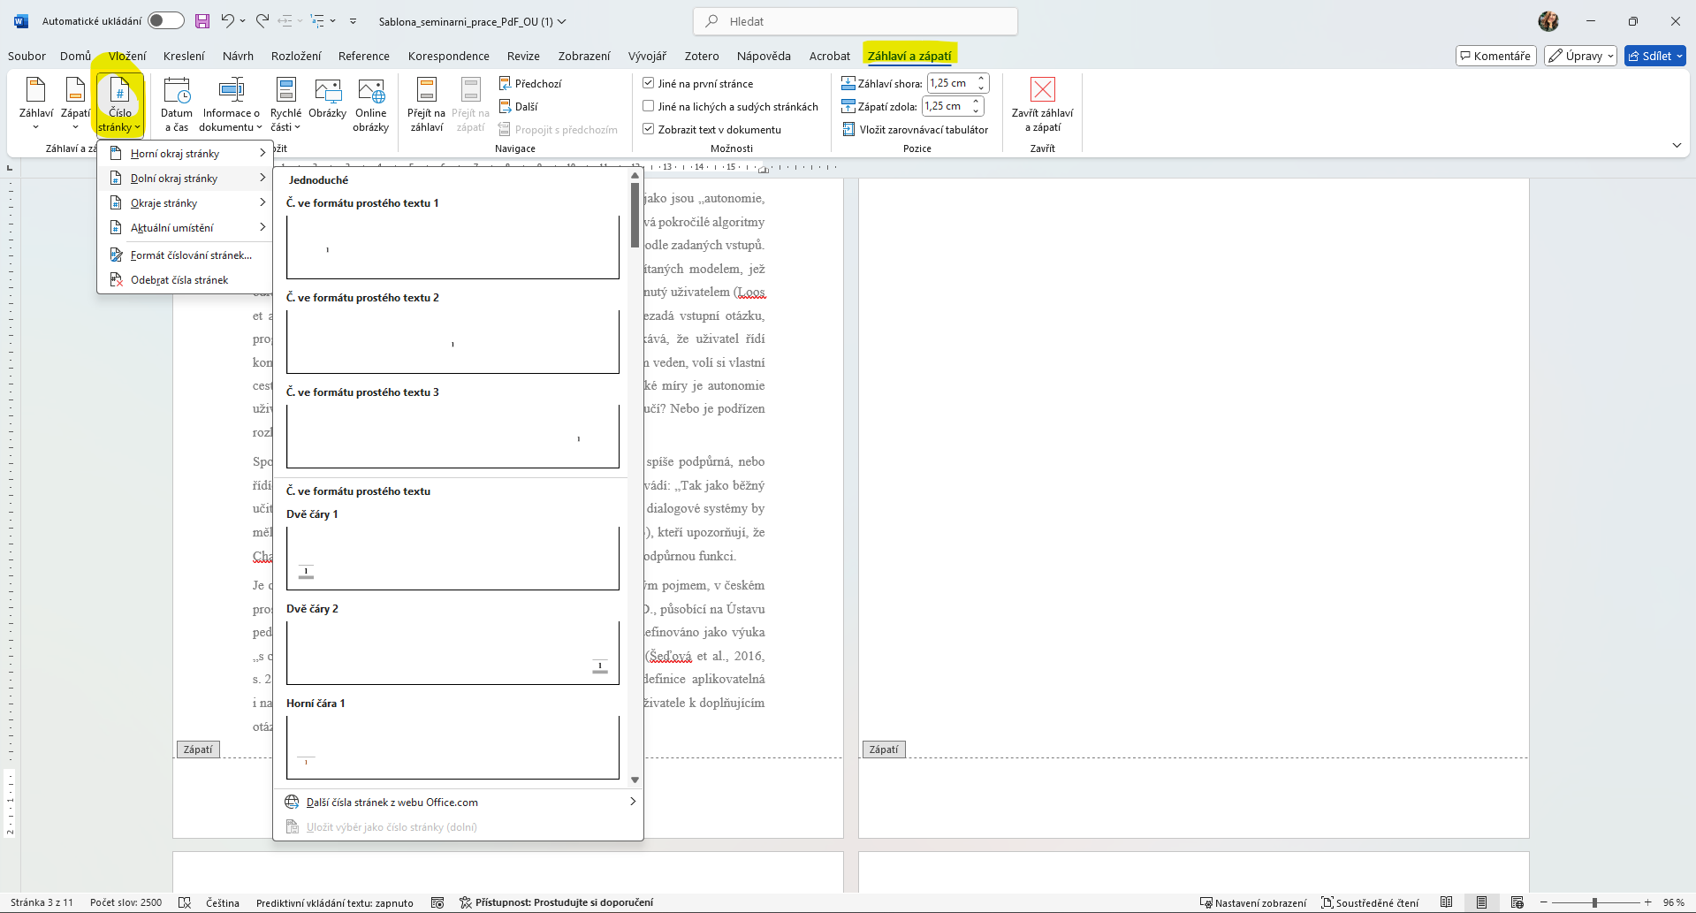
Task: Open the Sdílet share button
Action: click(1654, 56)
